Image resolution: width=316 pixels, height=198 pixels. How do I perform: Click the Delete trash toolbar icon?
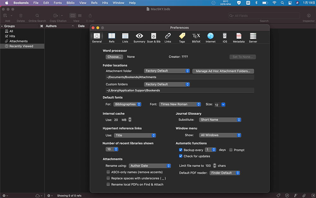(21, 16)
